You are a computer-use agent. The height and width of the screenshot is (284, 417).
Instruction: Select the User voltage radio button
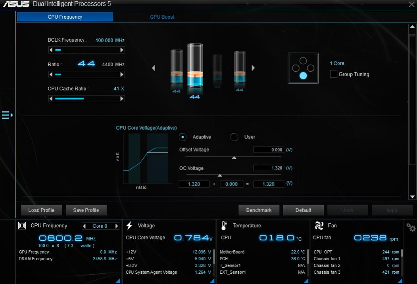pos(234,137)
